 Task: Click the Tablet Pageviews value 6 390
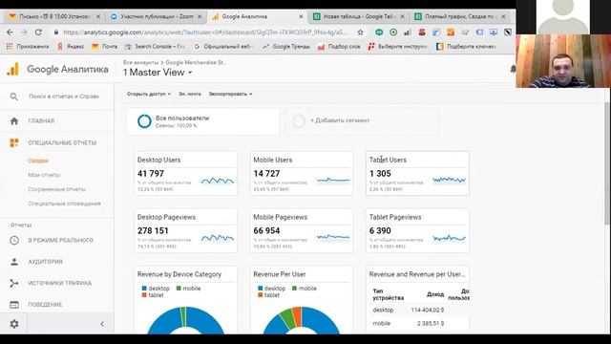[x=380, y=231]
